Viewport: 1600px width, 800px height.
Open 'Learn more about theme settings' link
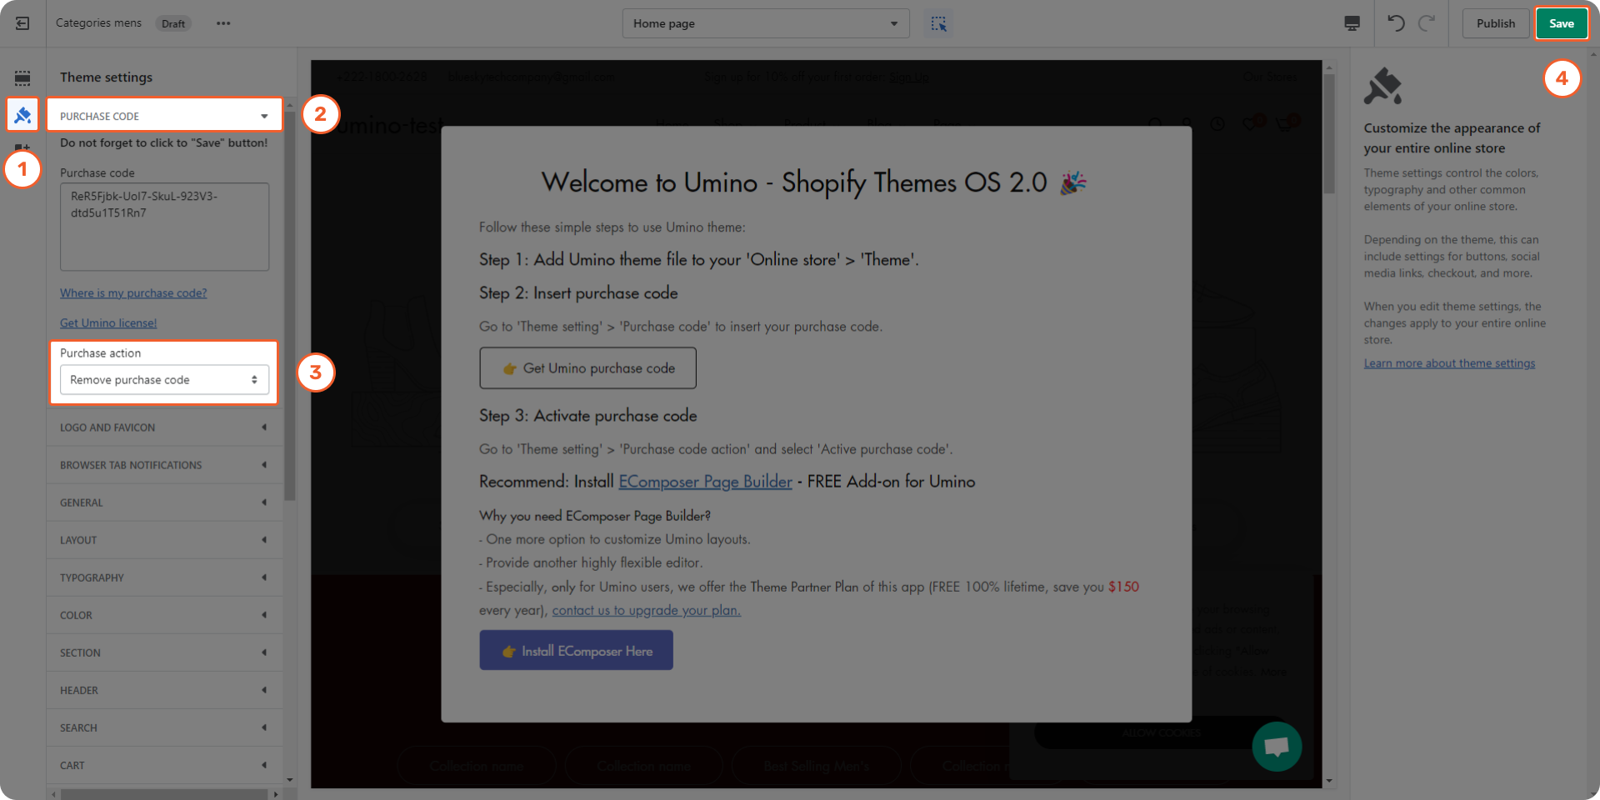point(1449,363)
